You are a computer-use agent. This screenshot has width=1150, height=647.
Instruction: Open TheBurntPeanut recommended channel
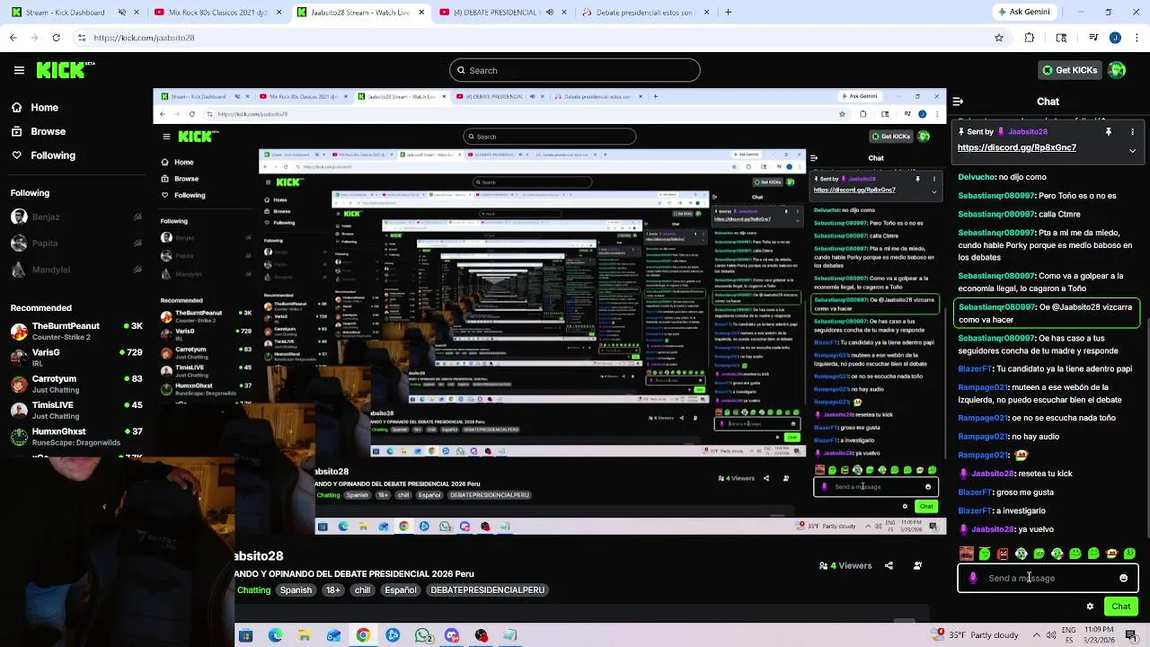(x=76, y=331)
